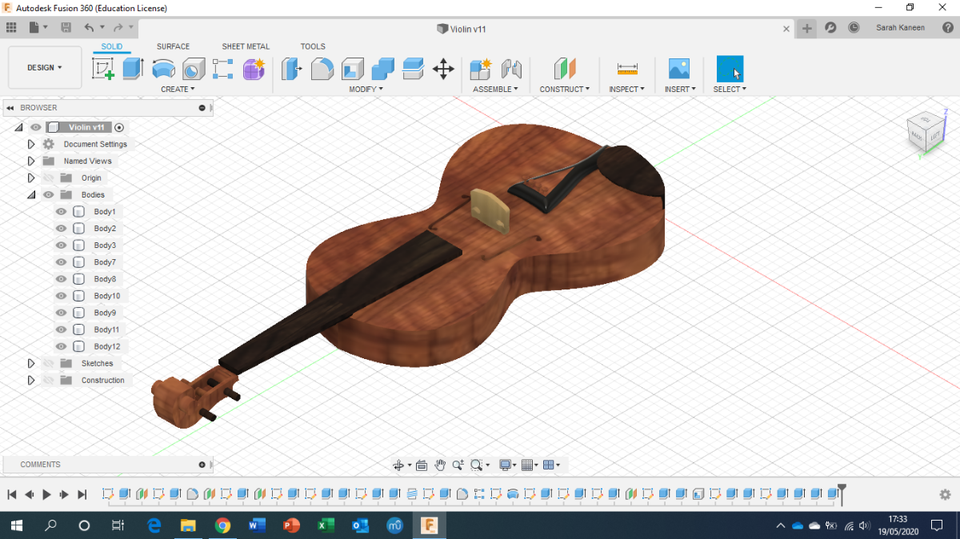Viewport: 960px width, 539px height.
Task: Open the DESIGN workspace dropdown
Action: click(x=45, y=68)
